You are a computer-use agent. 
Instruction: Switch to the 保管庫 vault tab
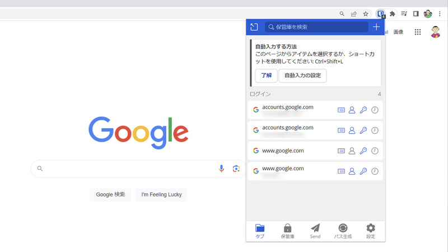click(287, 231)
